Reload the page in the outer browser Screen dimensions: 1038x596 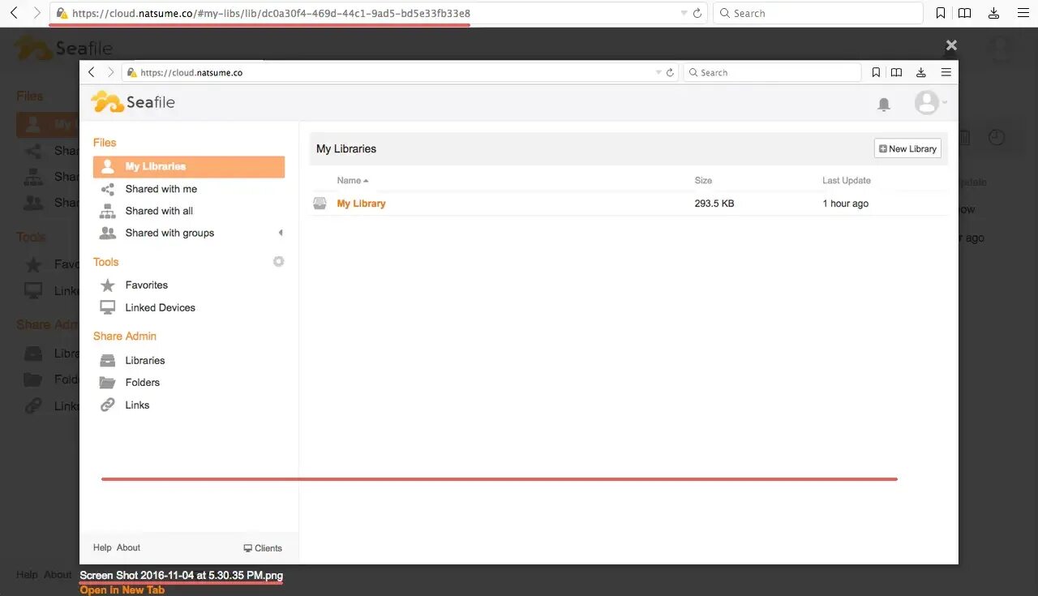(x=697, y=14)
